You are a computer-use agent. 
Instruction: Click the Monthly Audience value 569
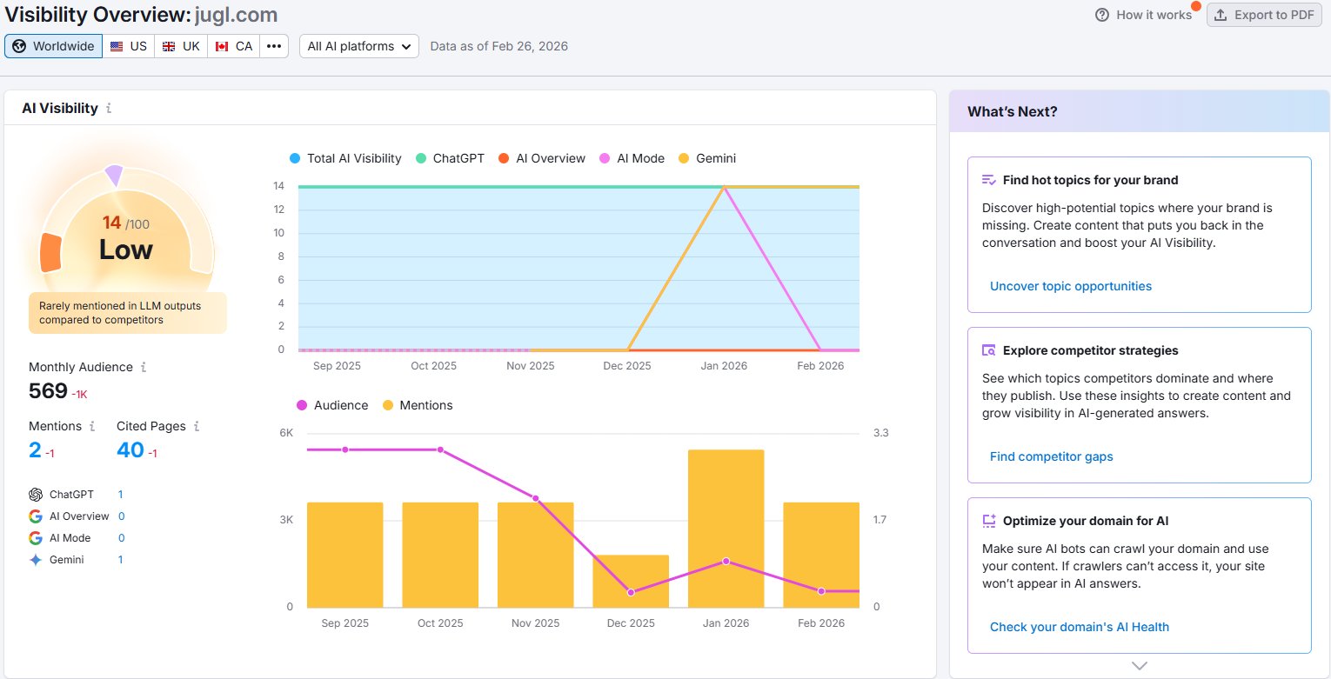[x=48, y=391]
